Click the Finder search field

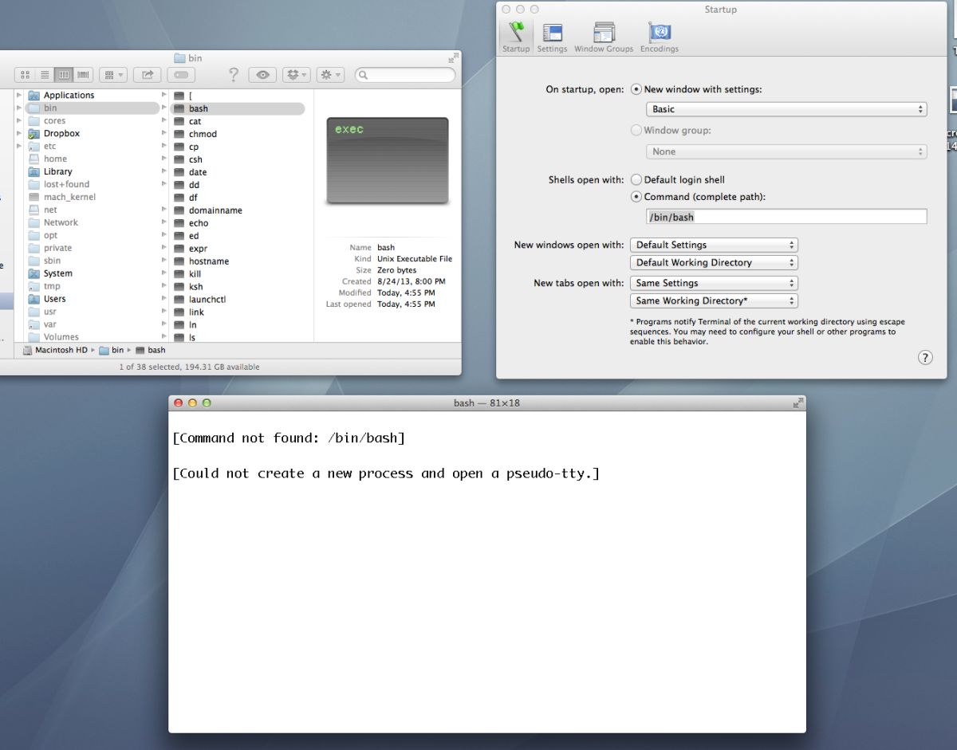[x=405, y=75]
